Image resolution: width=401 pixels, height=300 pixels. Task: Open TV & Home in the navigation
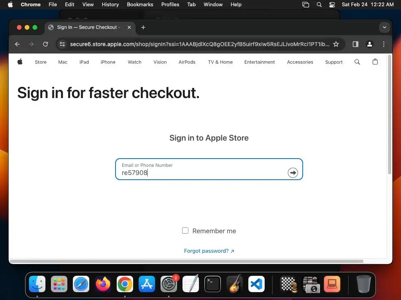[x=220, y=62]
